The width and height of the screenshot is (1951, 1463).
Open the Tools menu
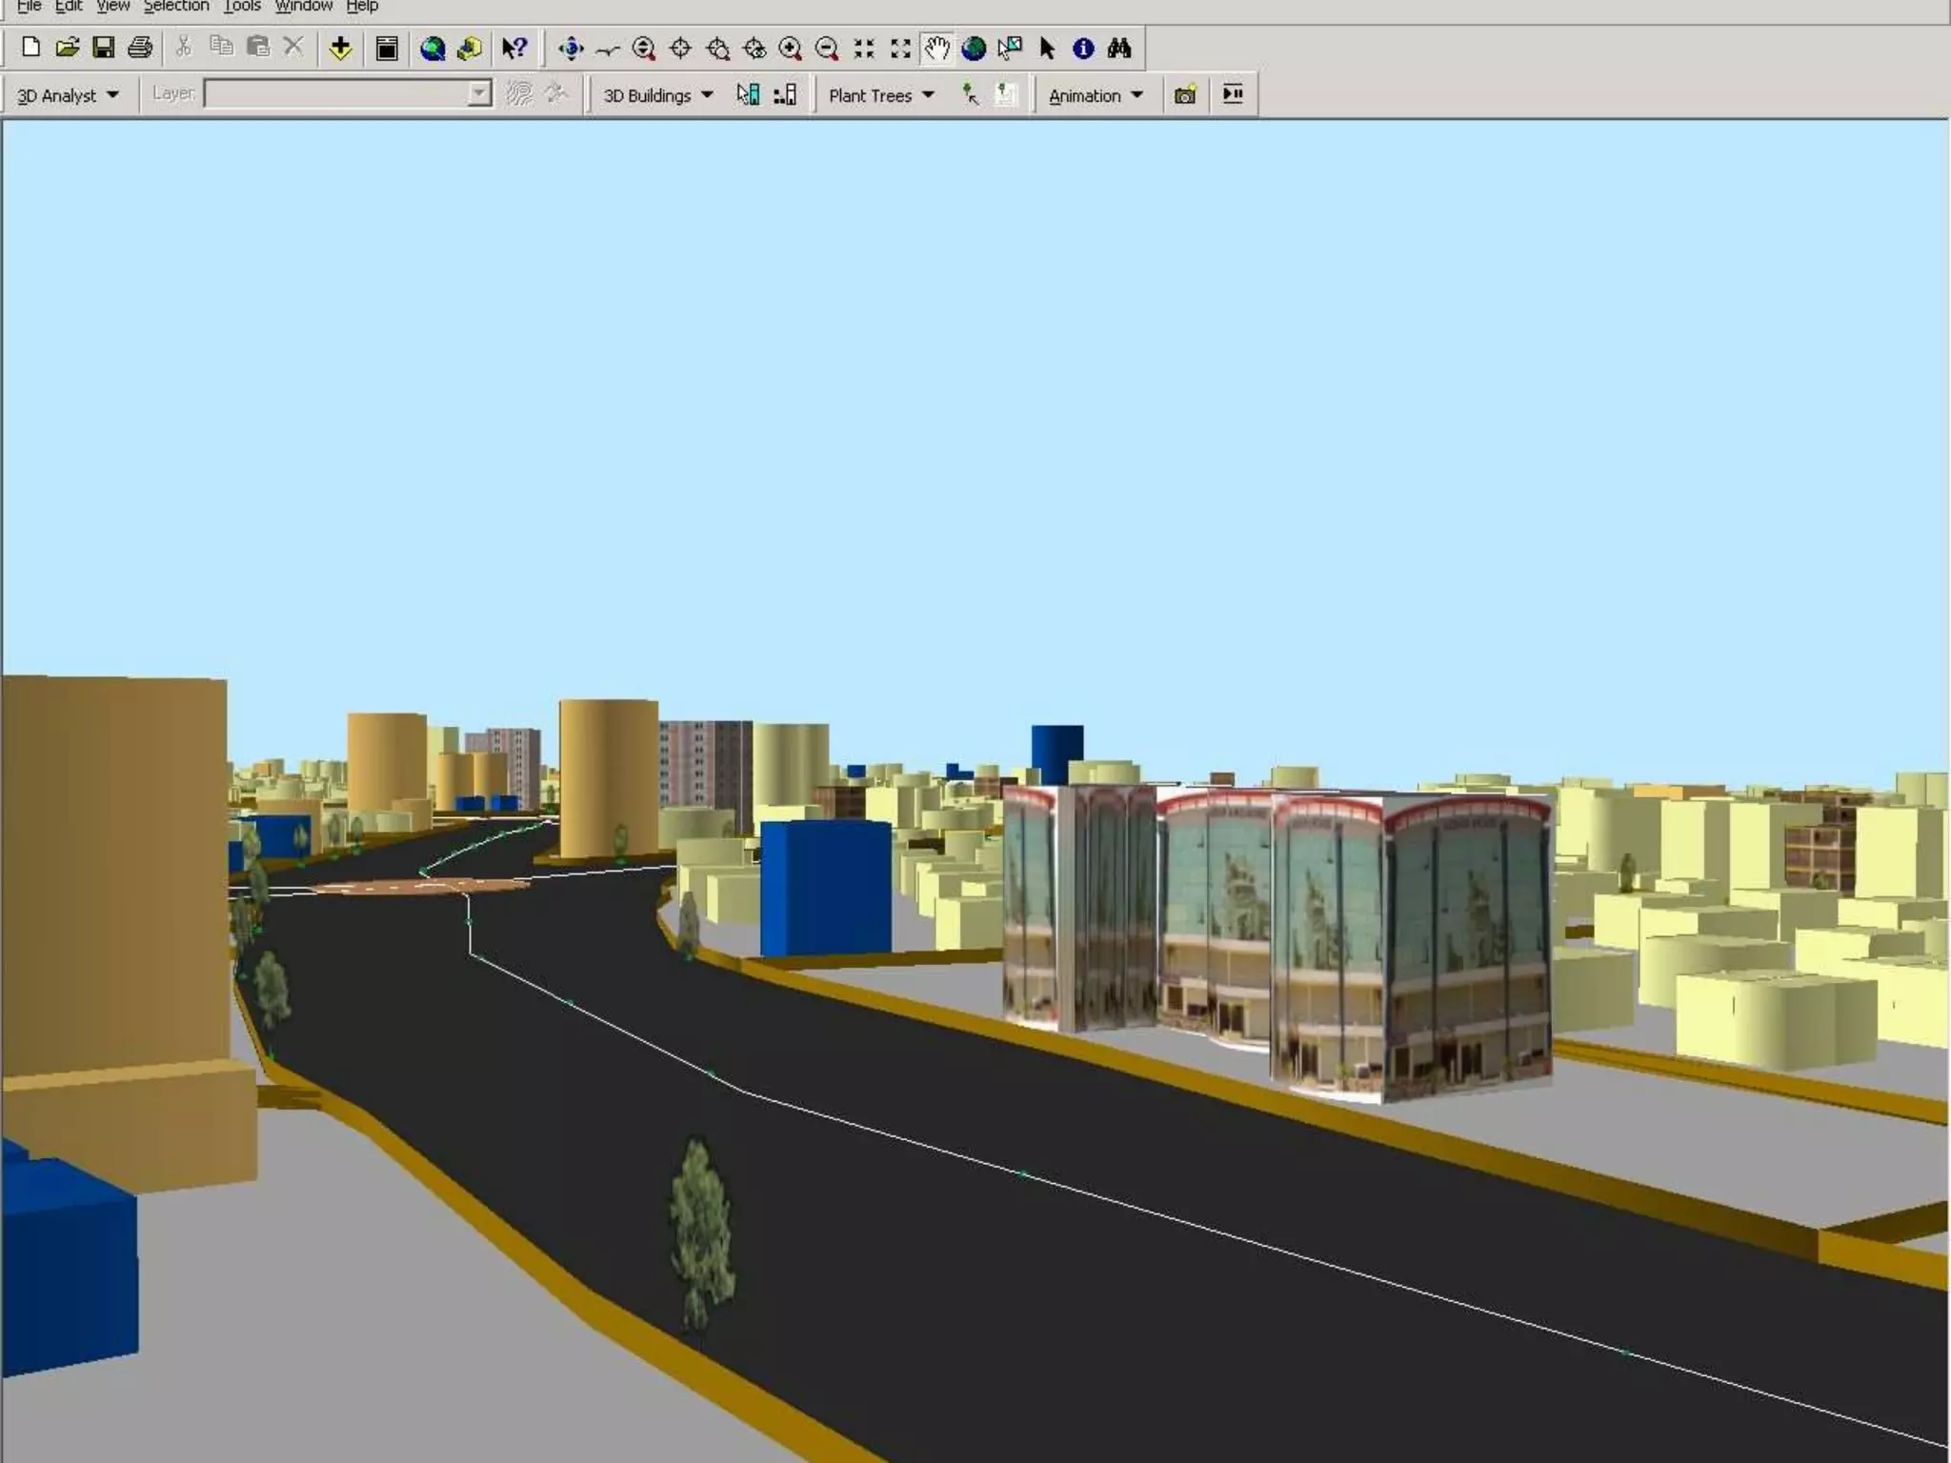(242, 7)
